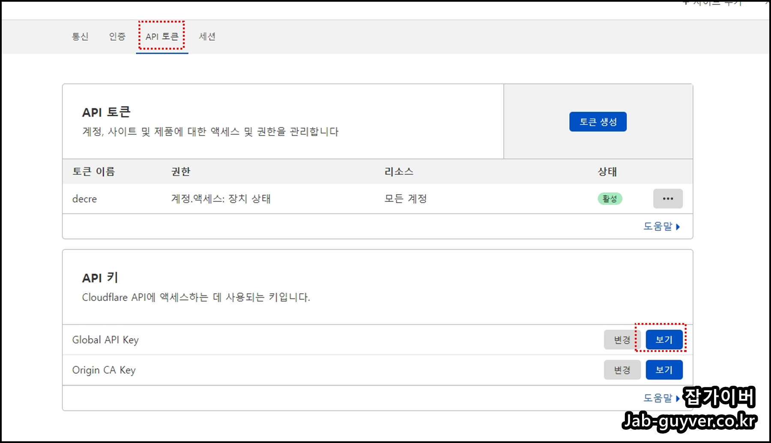Switch to the 인증 tab
This screenshot has width=771, height=443.
coord(117,36)
